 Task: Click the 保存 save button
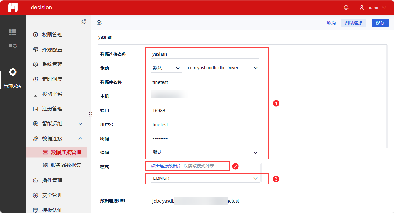click(x=380, y=23)
